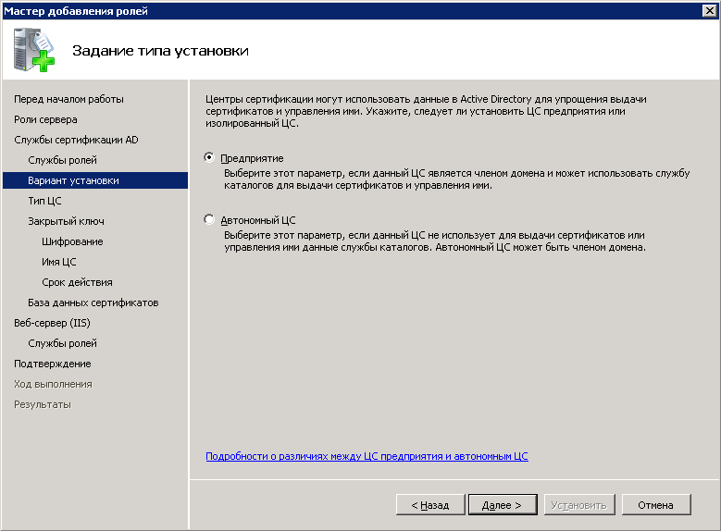Open the Роли сервера step
Image resolution: width=721 pixels, height=531 pixels.
[45, 119]
